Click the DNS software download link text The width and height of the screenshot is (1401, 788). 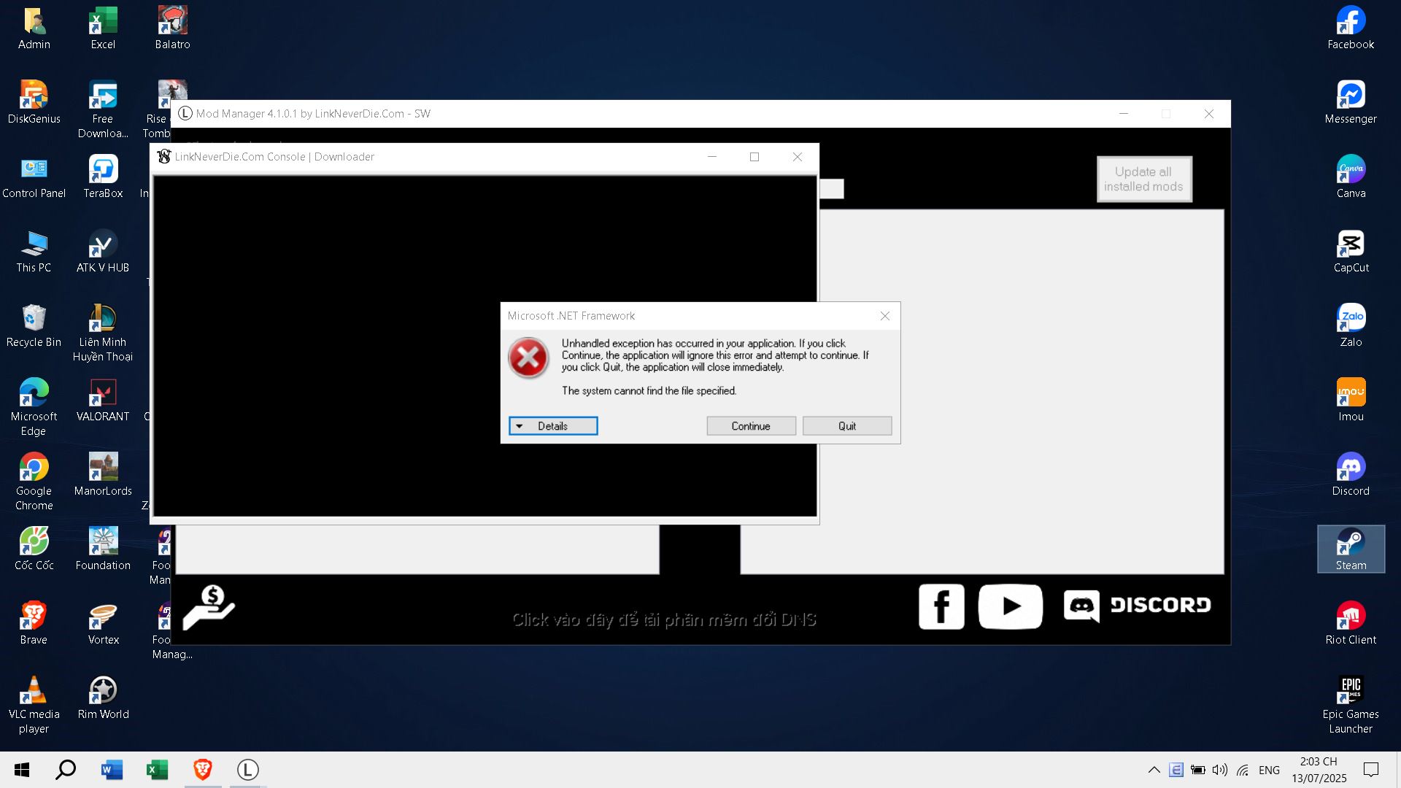coord(663,620)
